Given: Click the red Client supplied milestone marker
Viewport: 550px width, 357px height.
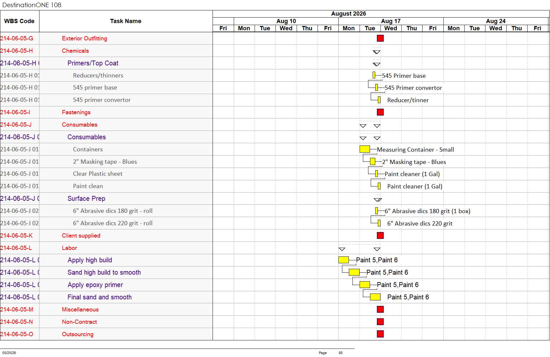Looking at the screenshot, I should pyautogui.click(x=380, y=236).
